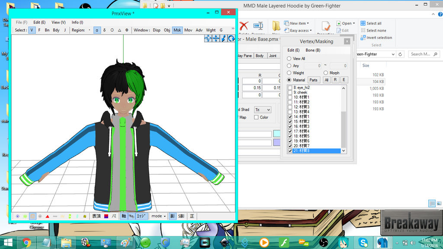The width and height of the screenshot is (443, 249).
Task: Click the viewport rotate circular arrow icon
Action: click(x=231, y=38)
